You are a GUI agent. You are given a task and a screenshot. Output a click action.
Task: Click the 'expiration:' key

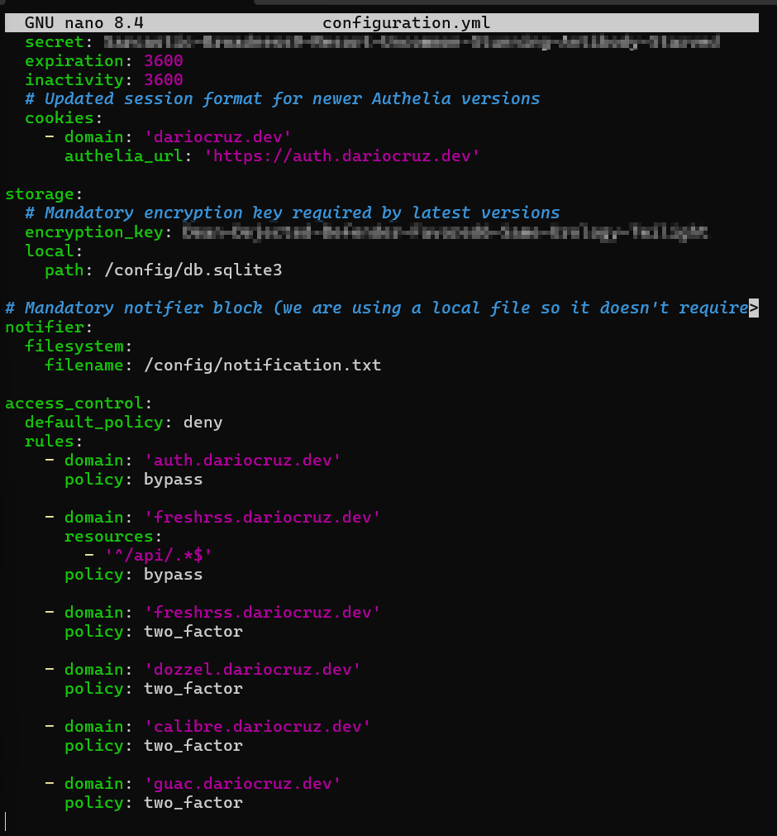click(79, 61)
